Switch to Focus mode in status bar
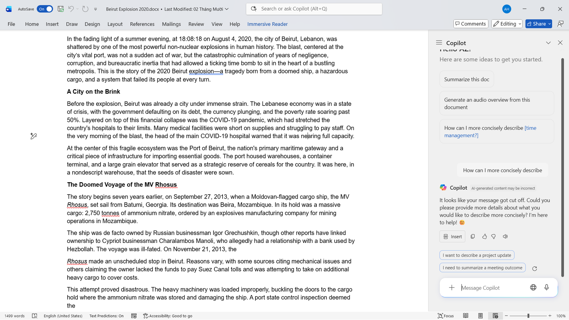The height and width of the screenshot is (320, 569). coord(446,316)
